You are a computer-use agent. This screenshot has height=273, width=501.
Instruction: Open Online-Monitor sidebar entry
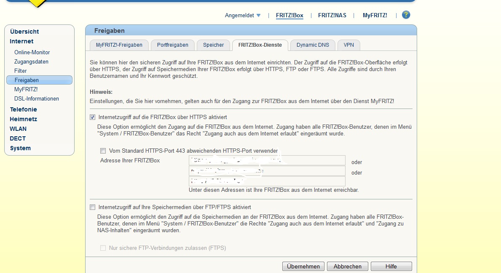pos(32,52)
